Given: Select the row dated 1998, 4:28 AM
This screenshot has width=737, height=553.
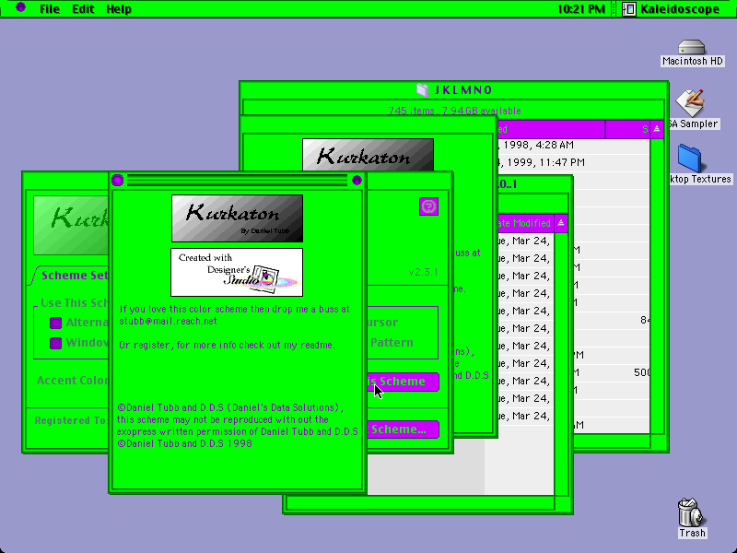Looking at the screenshot, I should tap(573, 145).
